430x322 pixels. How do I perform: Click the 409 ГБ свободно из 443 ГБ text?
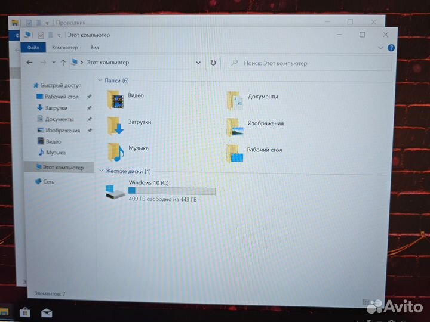click(x=162, y=199)
